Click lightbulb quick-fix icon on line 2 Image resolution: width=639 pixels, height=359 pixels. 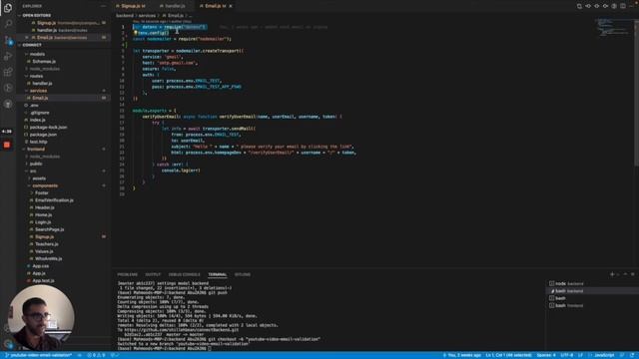pyautogui.click(x=136, y=33)
